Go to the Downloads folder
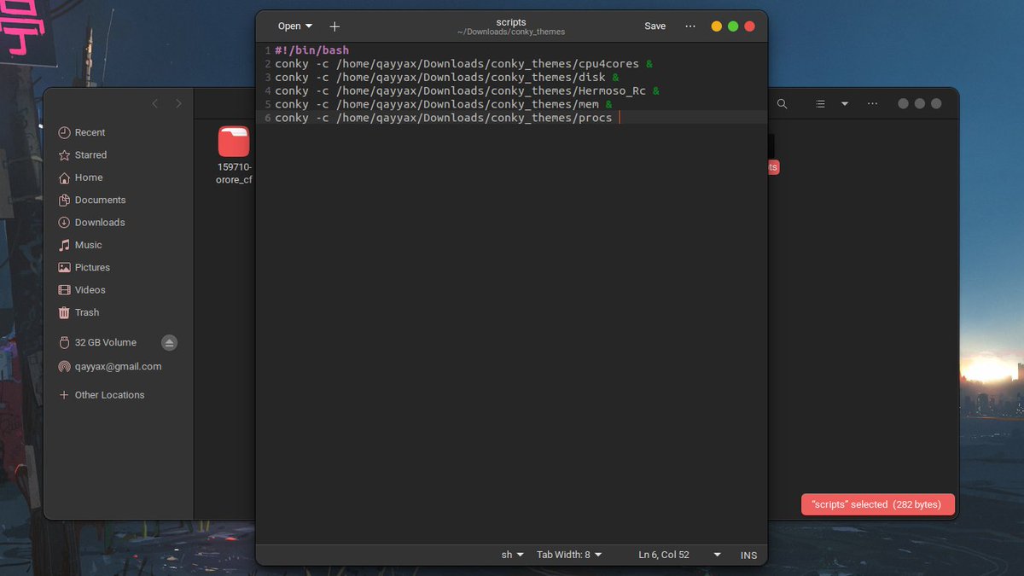 click(x=96, y=222)
